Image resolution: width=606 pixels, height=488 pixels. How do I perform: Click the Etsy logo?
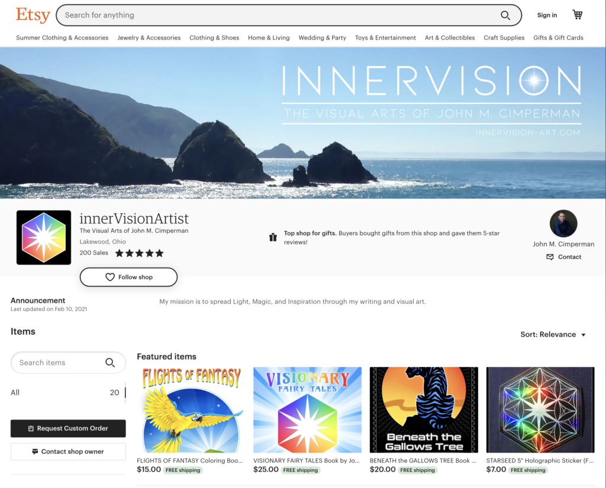click(x=33, y=15)
